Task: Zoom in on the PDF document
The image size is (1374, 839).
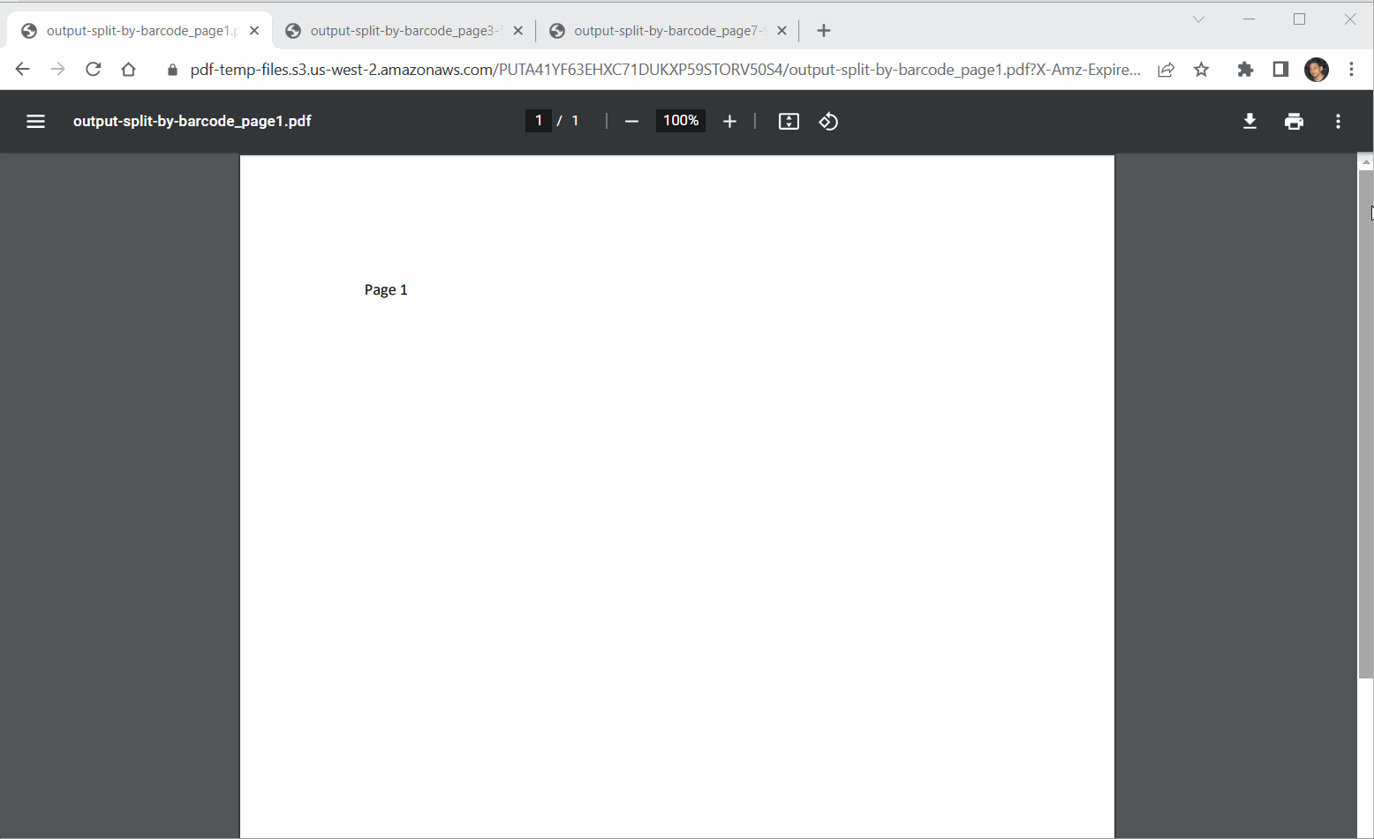Action: pos(729,122)
